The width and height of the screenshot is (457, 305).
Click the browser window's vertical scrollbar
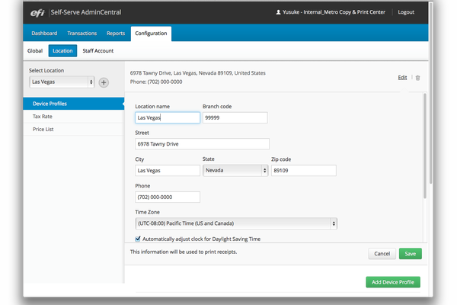pos(431,93)
